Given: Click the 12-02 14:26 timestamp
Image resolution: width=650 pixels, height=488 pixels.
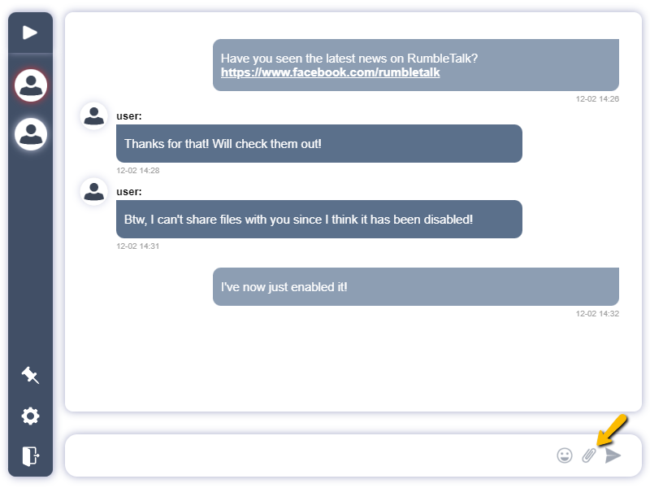Looking at the screenshot, I should click(597, 99).
